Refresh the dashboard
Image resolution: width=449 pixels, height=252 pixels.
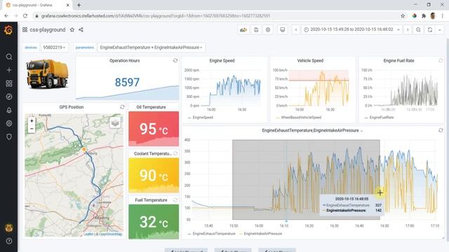click(x=430, y=29)
